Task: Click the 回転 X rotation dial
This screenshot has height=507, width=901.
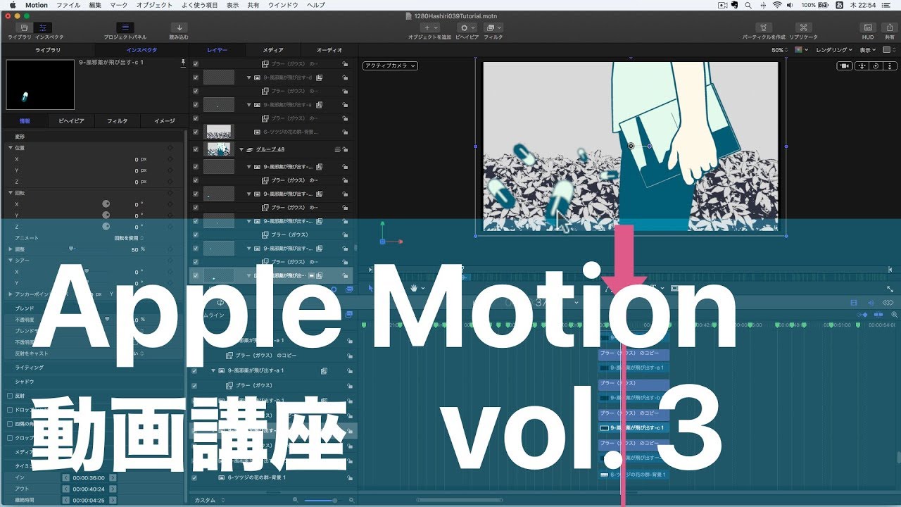Action: (x=106, y=204)
